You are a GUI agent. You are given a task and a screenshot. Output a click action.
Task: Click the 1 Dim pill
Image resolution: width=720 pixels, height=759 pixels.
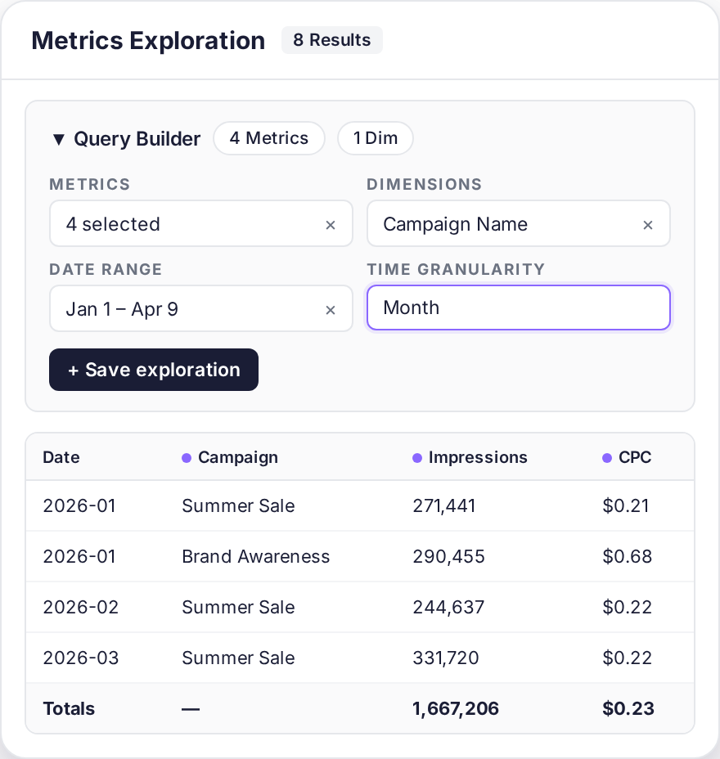pyautogui.click(x=376, y=138)
